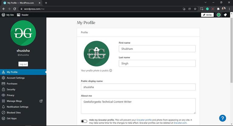Image resolution: width=233 pixels, height=126 pixels.
Task: Click the Public display name field
Action: coord(138,87)
